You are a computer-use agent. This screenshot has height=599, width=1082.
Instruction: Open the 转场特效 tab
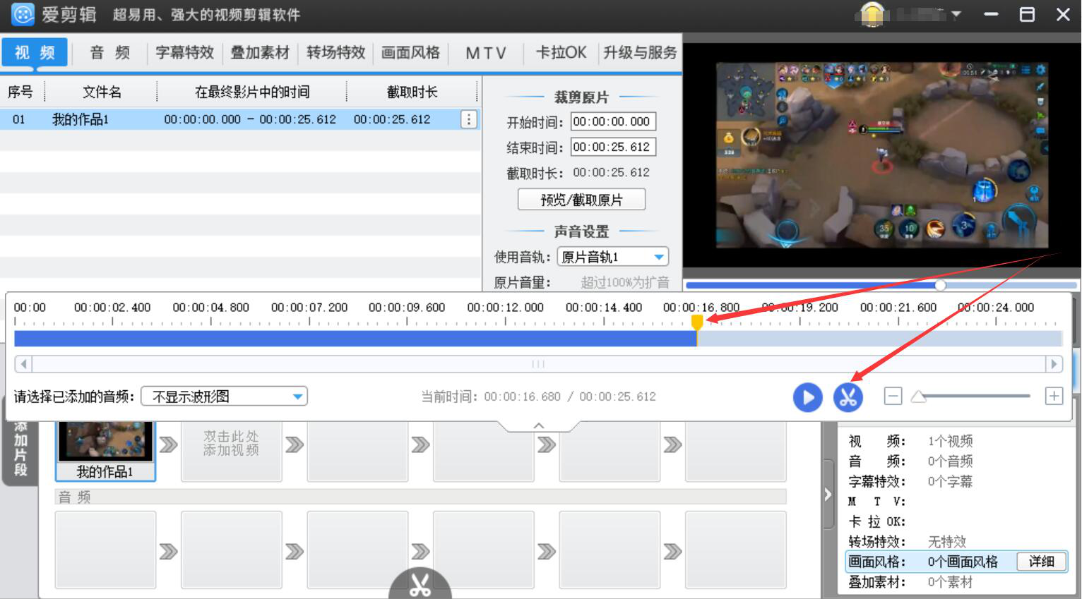point(335,52)
